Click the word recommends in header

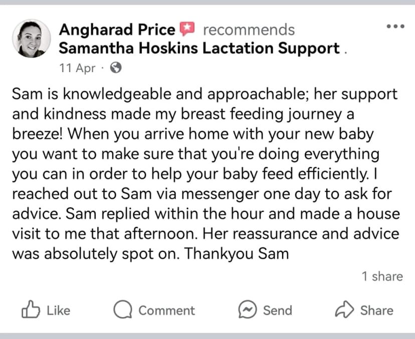[249, 30]
